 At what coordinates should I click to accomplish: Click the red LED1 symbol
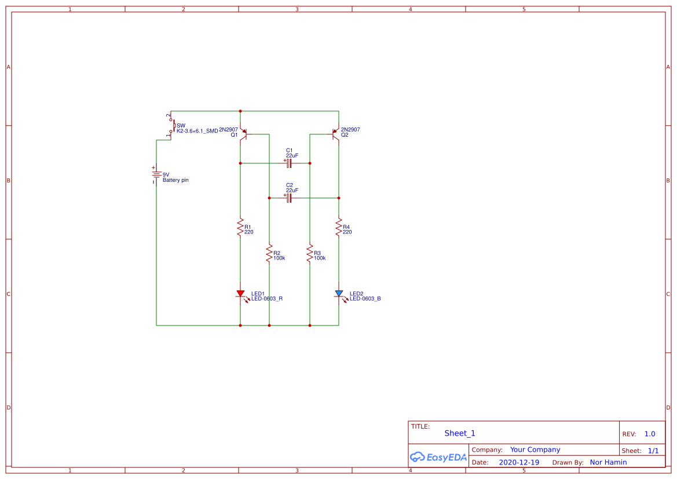coord(241,294)
